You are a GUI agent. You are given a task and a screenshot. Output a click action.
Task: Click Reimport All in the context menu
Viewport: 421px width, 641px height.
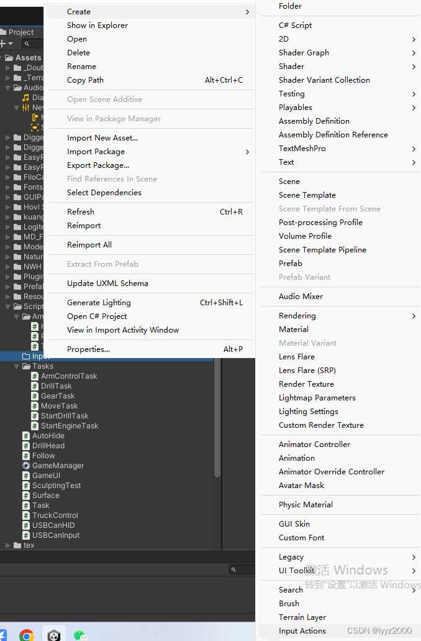tap(91, 244)
